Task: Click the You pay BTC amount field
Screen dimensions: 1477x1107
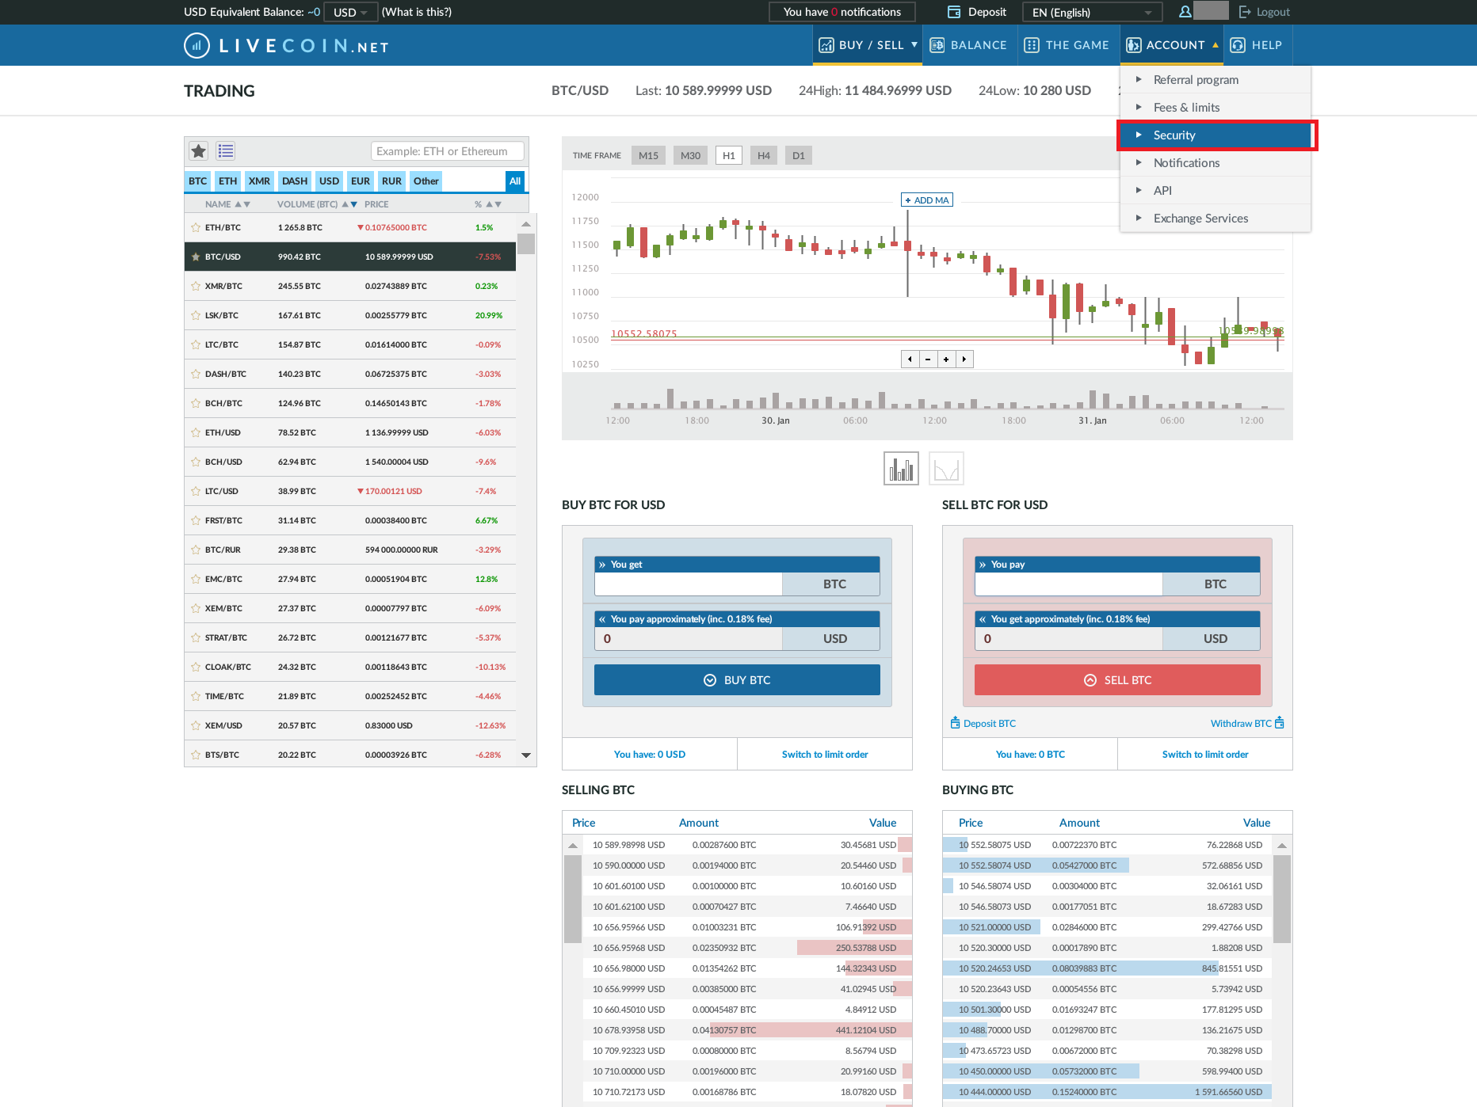Action: (1069, 584)
